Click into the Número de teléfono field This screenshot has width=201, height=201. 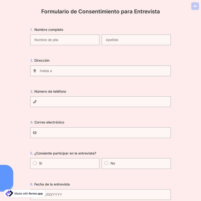click(105, 102)
